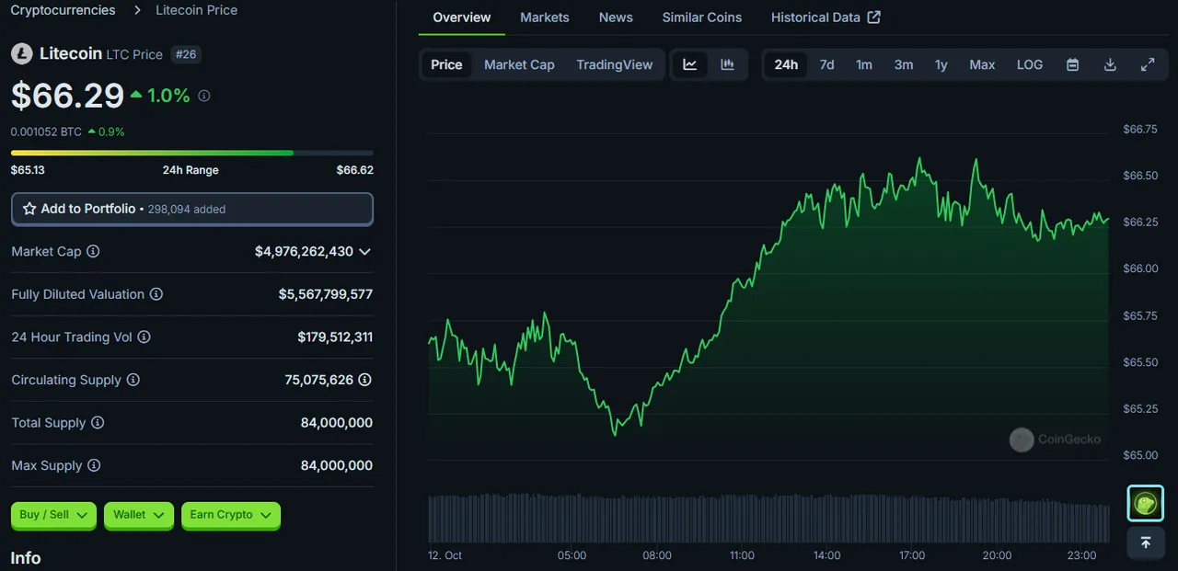Open the Earn Crypto dropdown
This screenshot has height=571, width=1178.
coord(231,515)
